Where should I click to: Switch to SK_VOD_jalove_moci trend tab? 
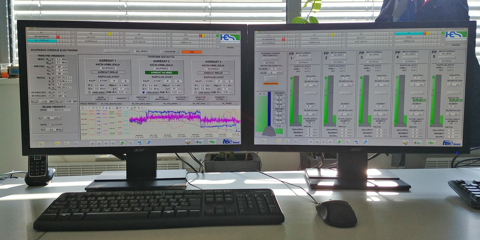pos(141,103)
